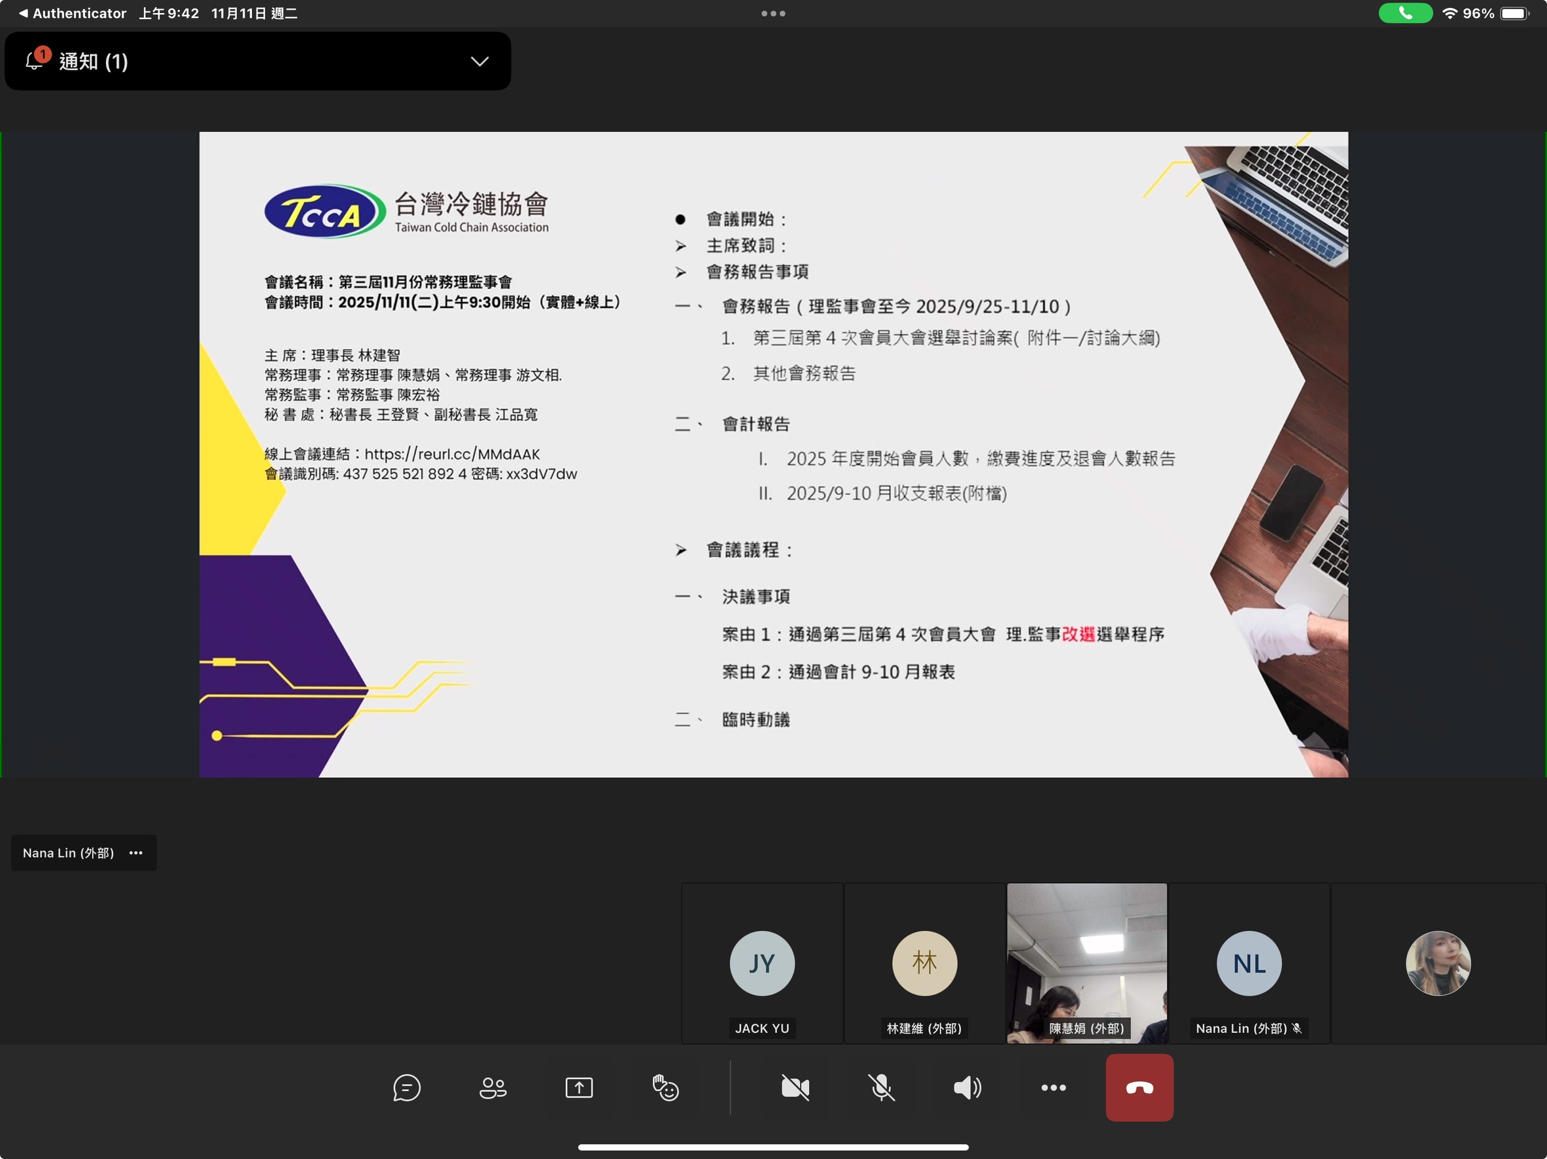Open more actions ellipsis in toolbar

[x=1053, y=1088]
